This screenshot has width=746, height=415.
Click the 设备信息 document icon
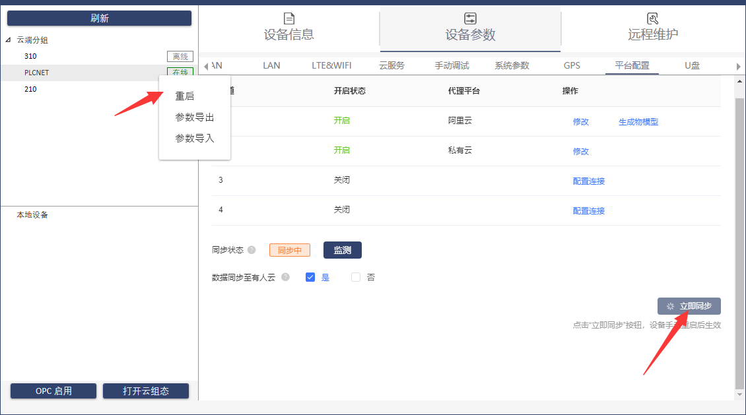[x=288, y=18]
